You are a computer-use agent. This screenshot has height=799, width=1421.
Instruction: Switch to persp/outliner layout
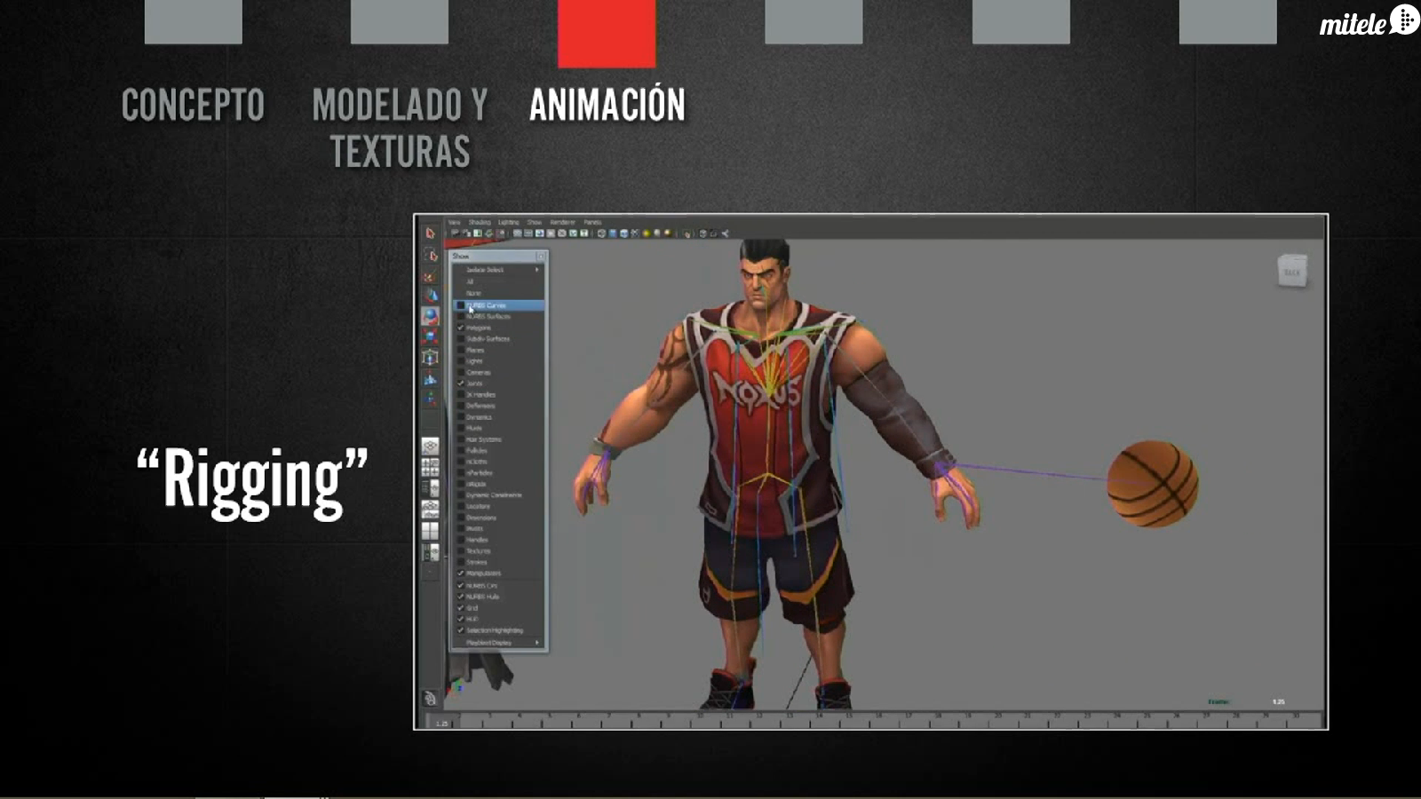(430, 488)
